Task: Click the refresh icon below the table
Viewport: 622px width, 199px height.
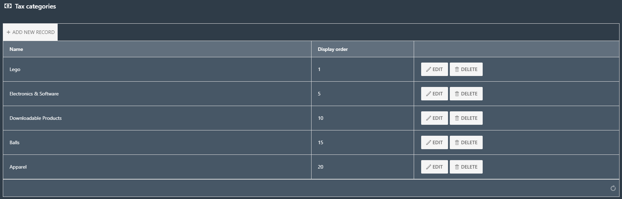Action: [x=613, y=188]
